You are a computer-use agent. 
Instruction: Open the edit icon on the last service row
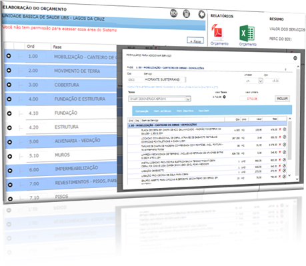pos(284,177)
